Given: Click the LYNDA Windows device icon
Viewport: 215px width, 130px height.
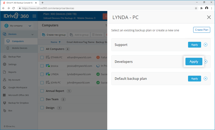Looking at the screenshot, I should [x=48, y=74].
